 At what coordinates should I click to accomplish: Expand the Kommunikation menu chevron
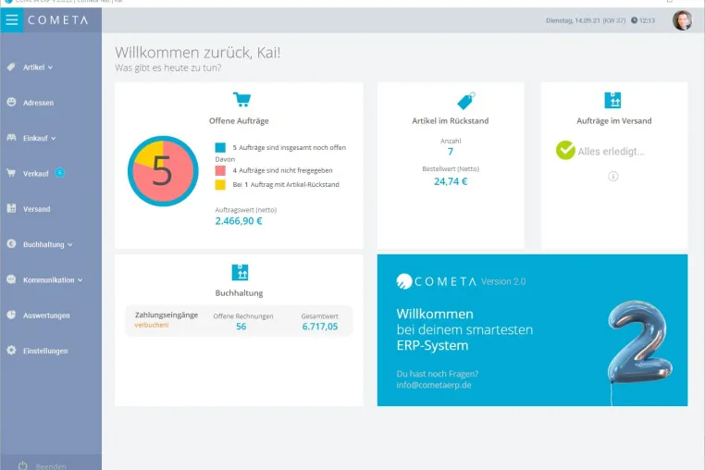(80, 280)
